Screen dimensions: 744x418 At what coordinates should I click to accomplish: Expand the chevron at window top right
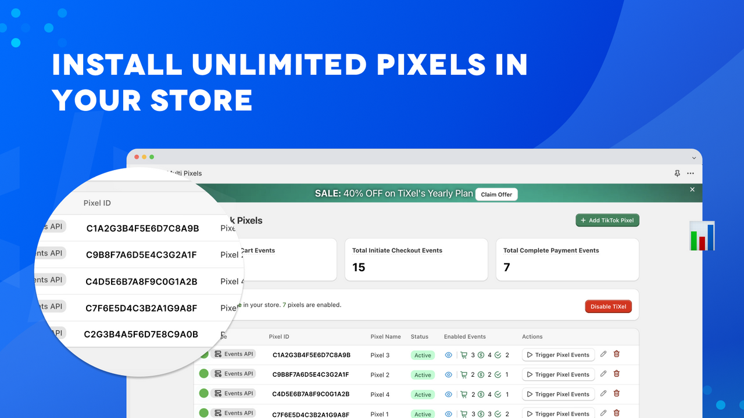[x=693, y=157]
